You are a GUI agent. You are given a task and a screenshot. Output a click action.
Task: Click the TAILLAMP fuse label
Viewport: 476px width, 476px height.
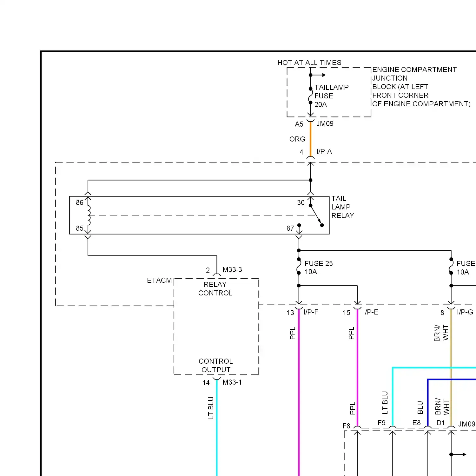pyautogui.click(x=331, y=87)
